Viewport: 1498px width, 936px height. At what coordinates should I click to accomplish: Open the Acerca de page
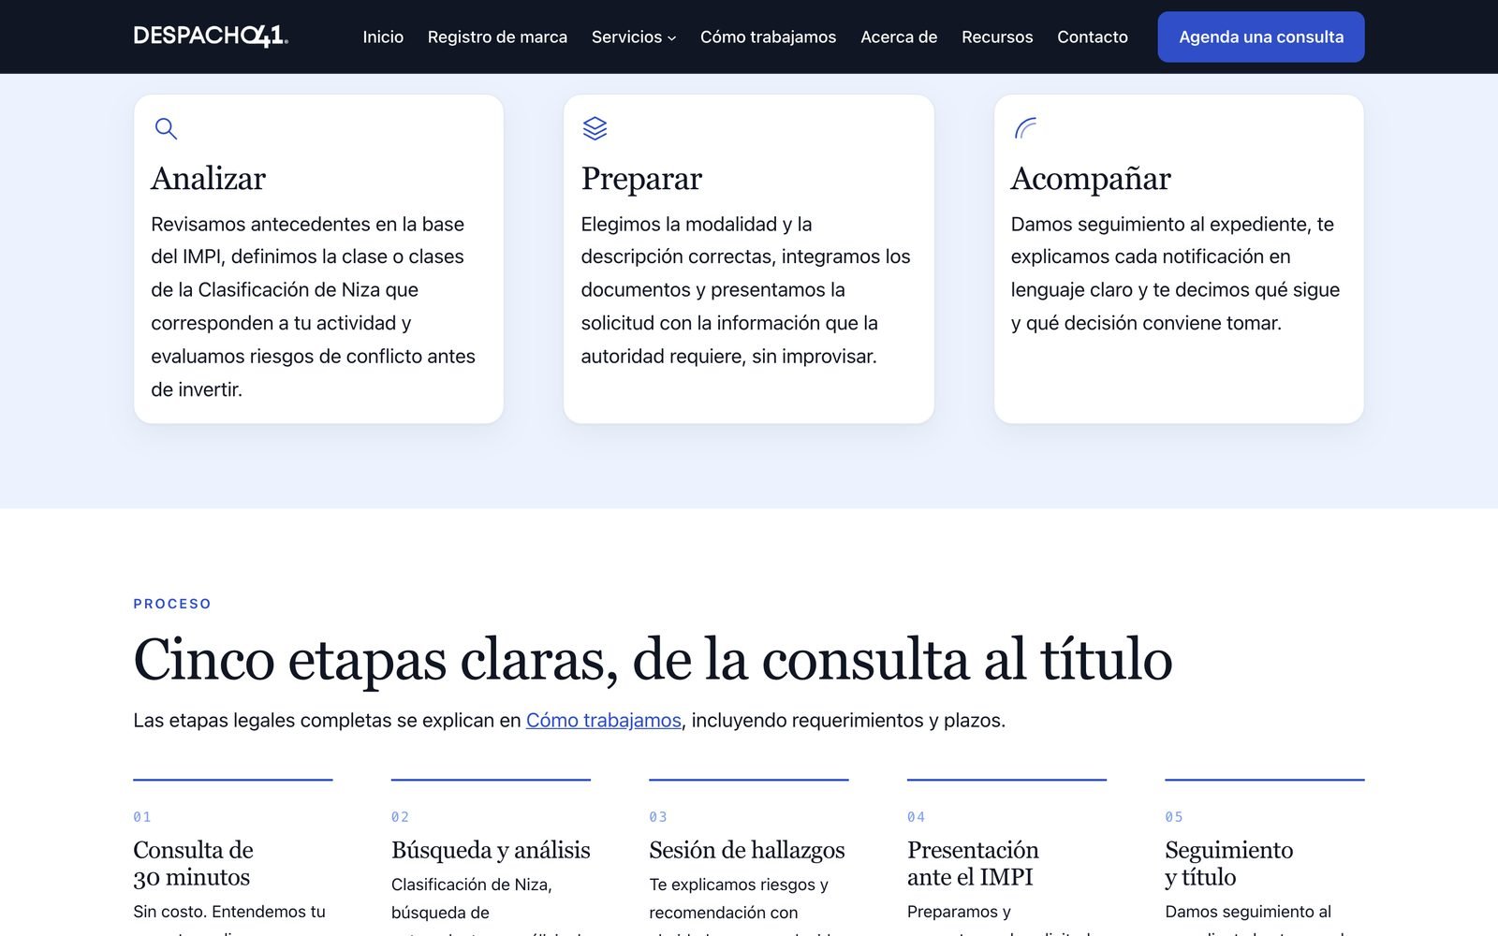(x=899, y=37)
